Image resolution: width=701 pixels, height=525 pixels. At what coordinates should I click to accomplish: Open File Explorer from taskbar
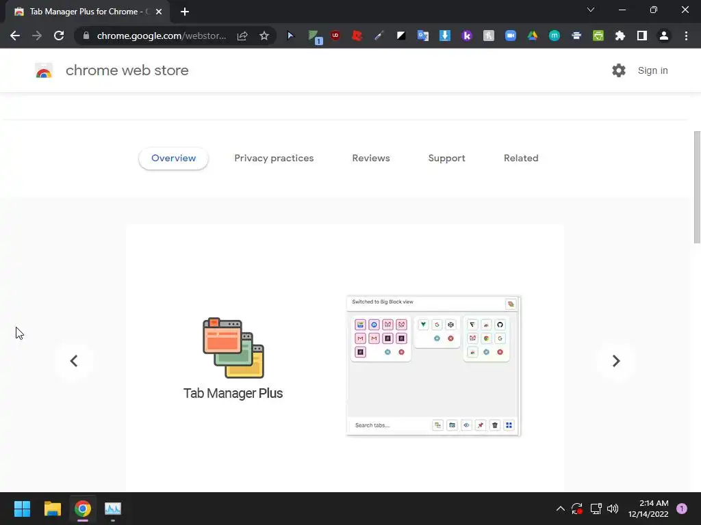[x=52, y=509]
